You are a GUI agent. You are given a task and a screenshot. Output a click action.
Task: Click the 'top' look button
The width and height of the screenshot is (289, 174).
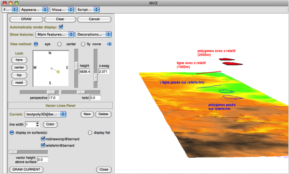pyautogui.click(x=19, y=75)
